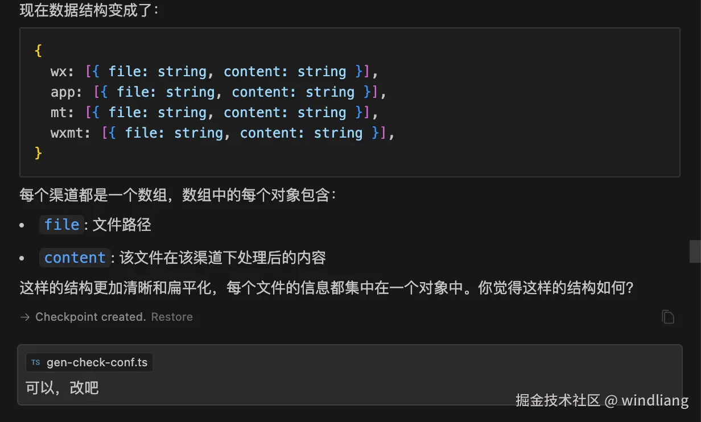
Task: Click the closing yellow brace in code block
Action: (x=38, y=153)
